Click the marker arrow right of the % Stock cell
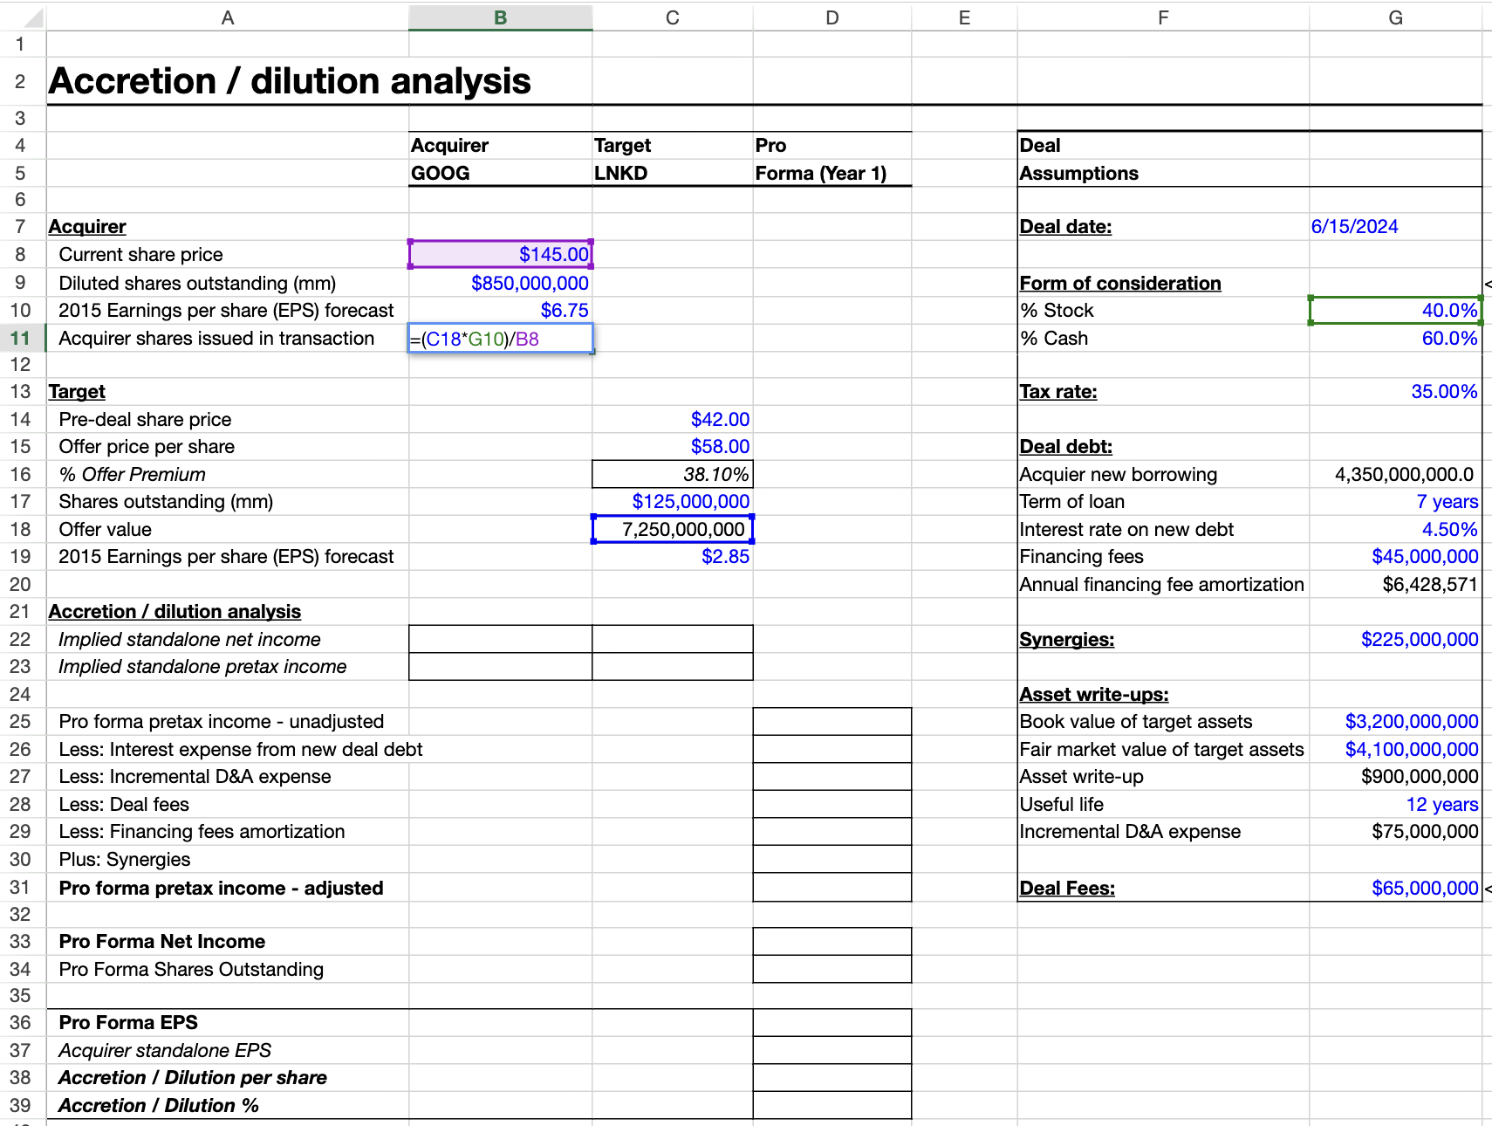The height and width of the screenshot is (1126, 1492). pos(1488,283)
